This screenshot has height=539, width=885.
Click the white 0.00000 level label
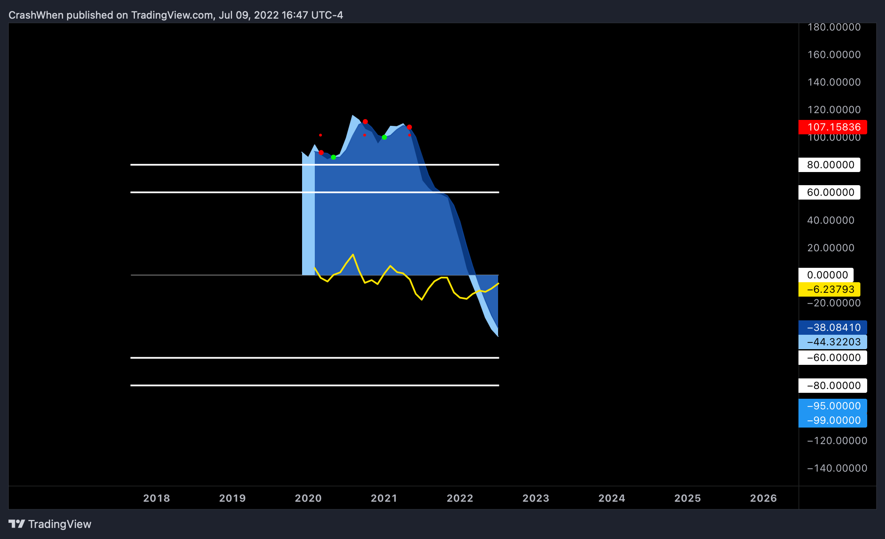coord(826,275)
